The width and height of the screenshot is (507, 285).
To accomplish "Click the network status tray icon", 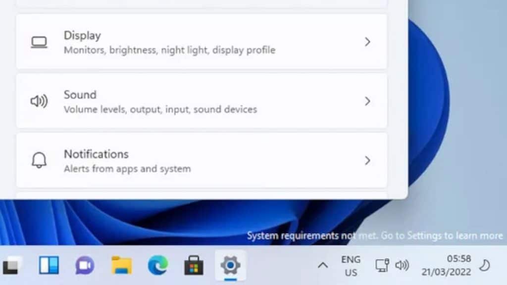I will coord(382,266).
